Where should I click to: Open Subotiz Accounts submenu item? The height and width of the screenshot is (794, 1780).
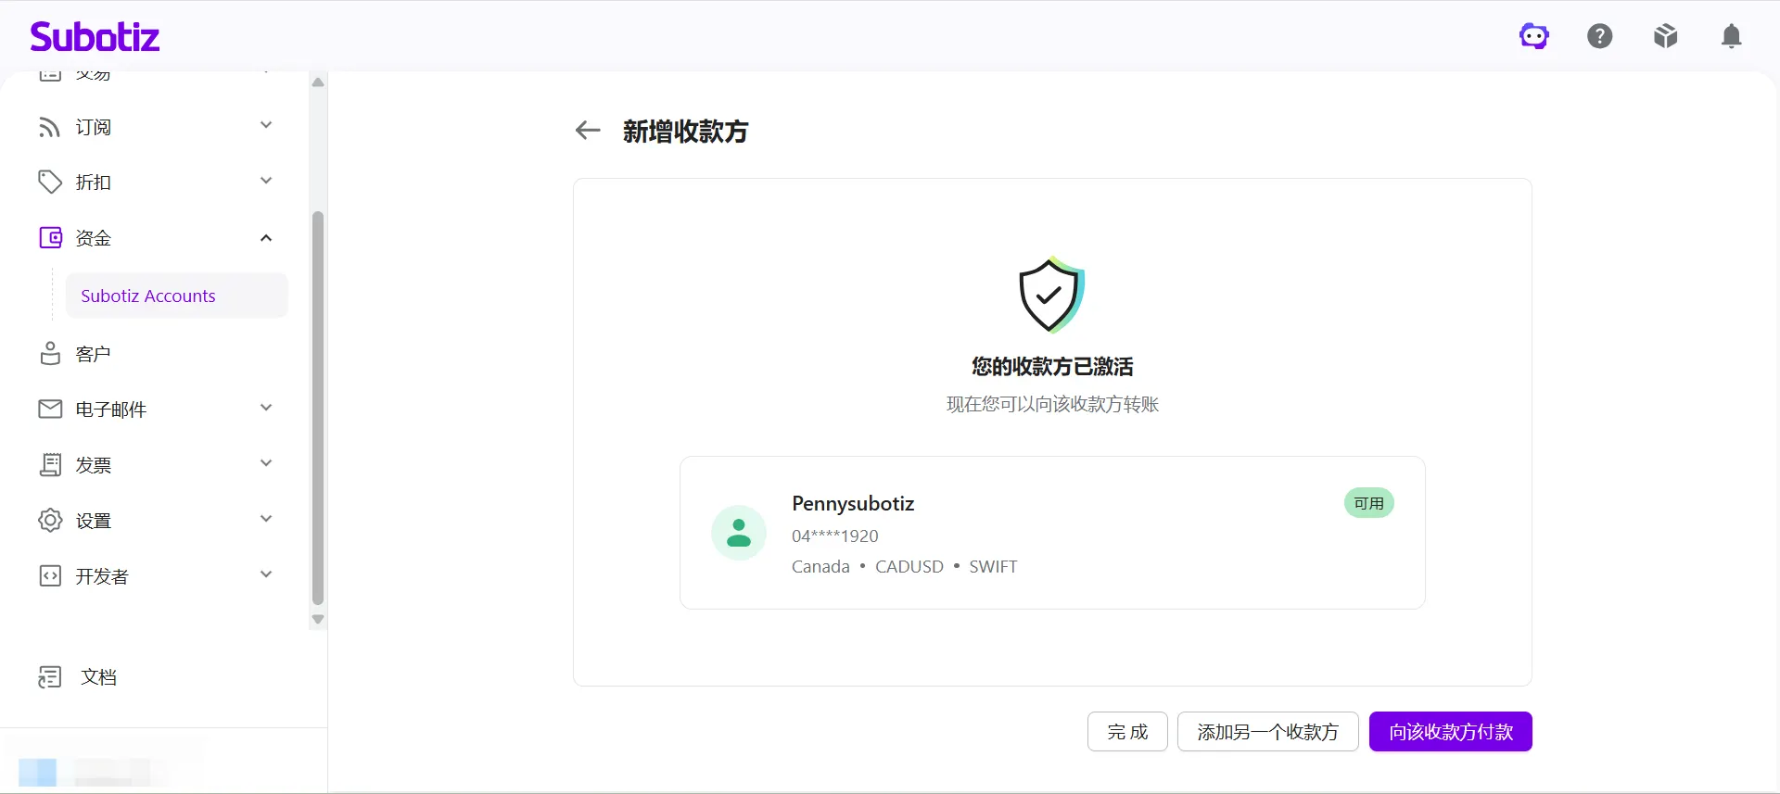(x=177, y=296)
